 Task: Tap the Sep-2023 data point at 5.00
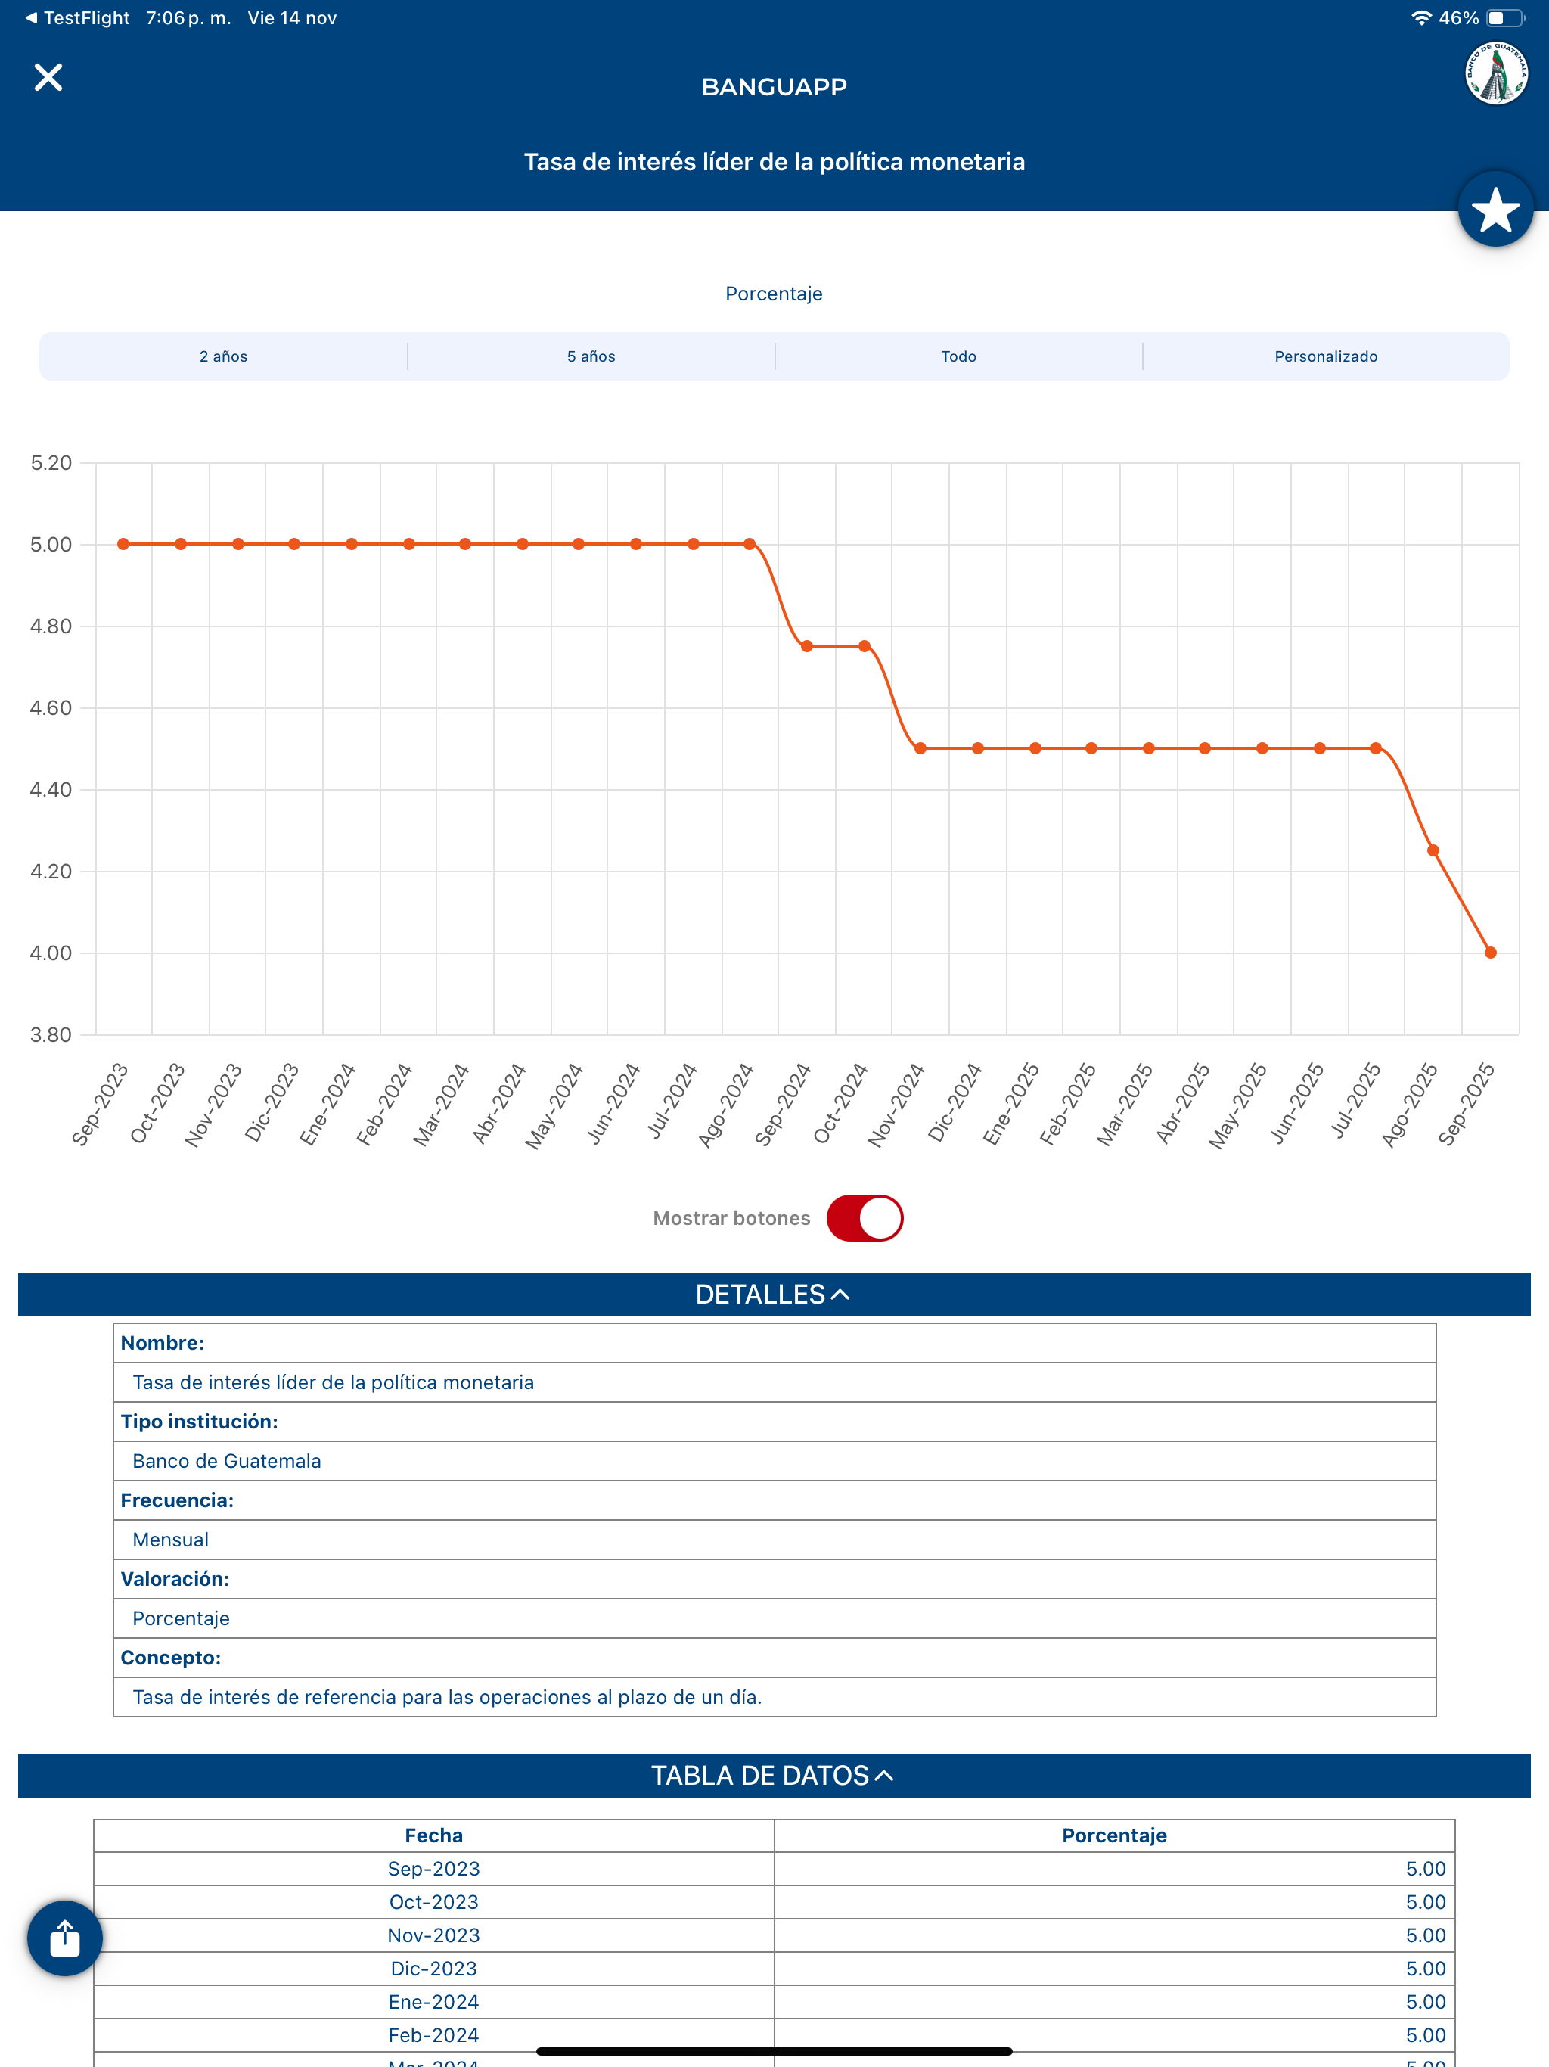(123, 544)
